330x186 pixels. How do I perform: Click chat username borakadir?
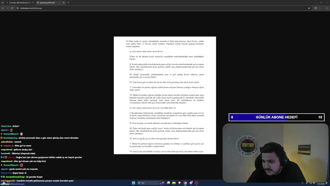click(6, 153)
